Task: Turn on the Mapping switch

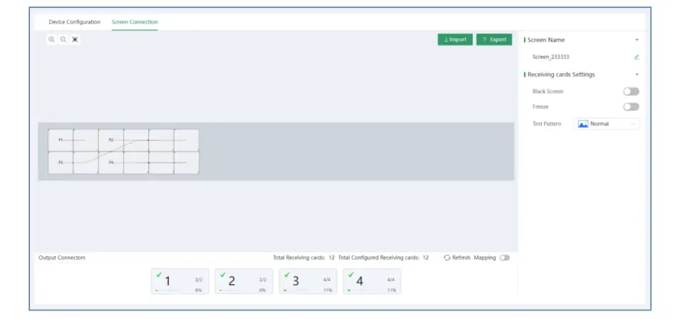Action: (x=505, y=258)
